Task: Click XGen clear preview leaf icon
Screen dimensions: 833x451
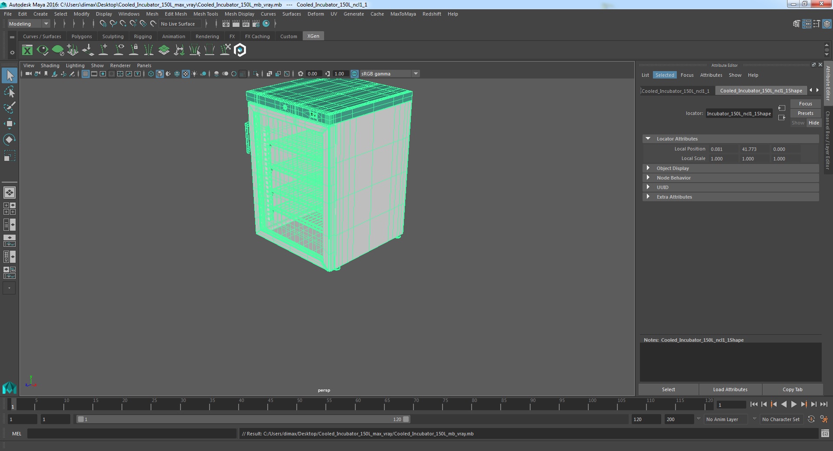Action: click(58, 50)
